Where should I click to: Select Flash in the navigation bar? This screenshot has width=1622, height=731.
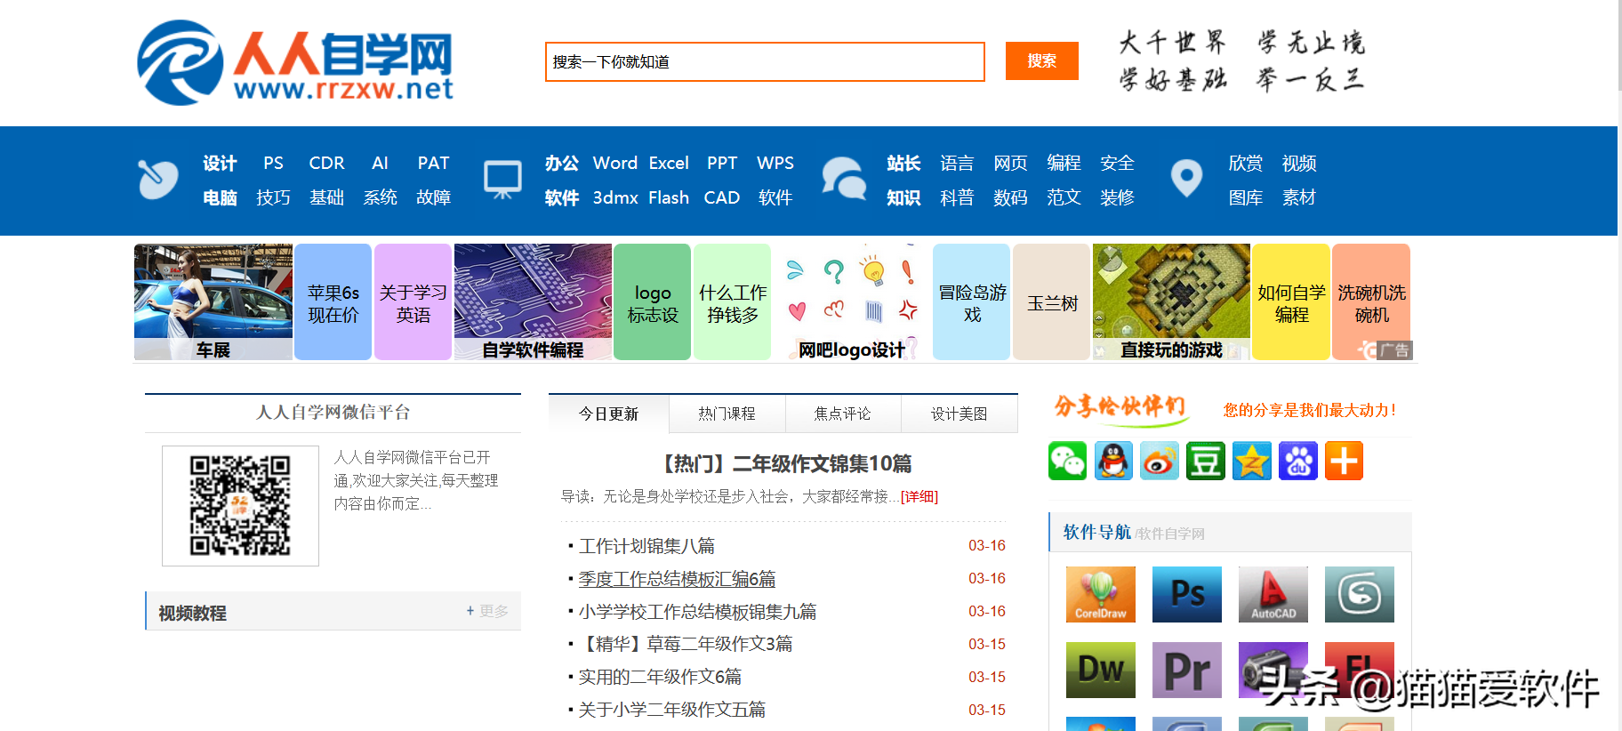pyautogui.click(x=669, y=197)
